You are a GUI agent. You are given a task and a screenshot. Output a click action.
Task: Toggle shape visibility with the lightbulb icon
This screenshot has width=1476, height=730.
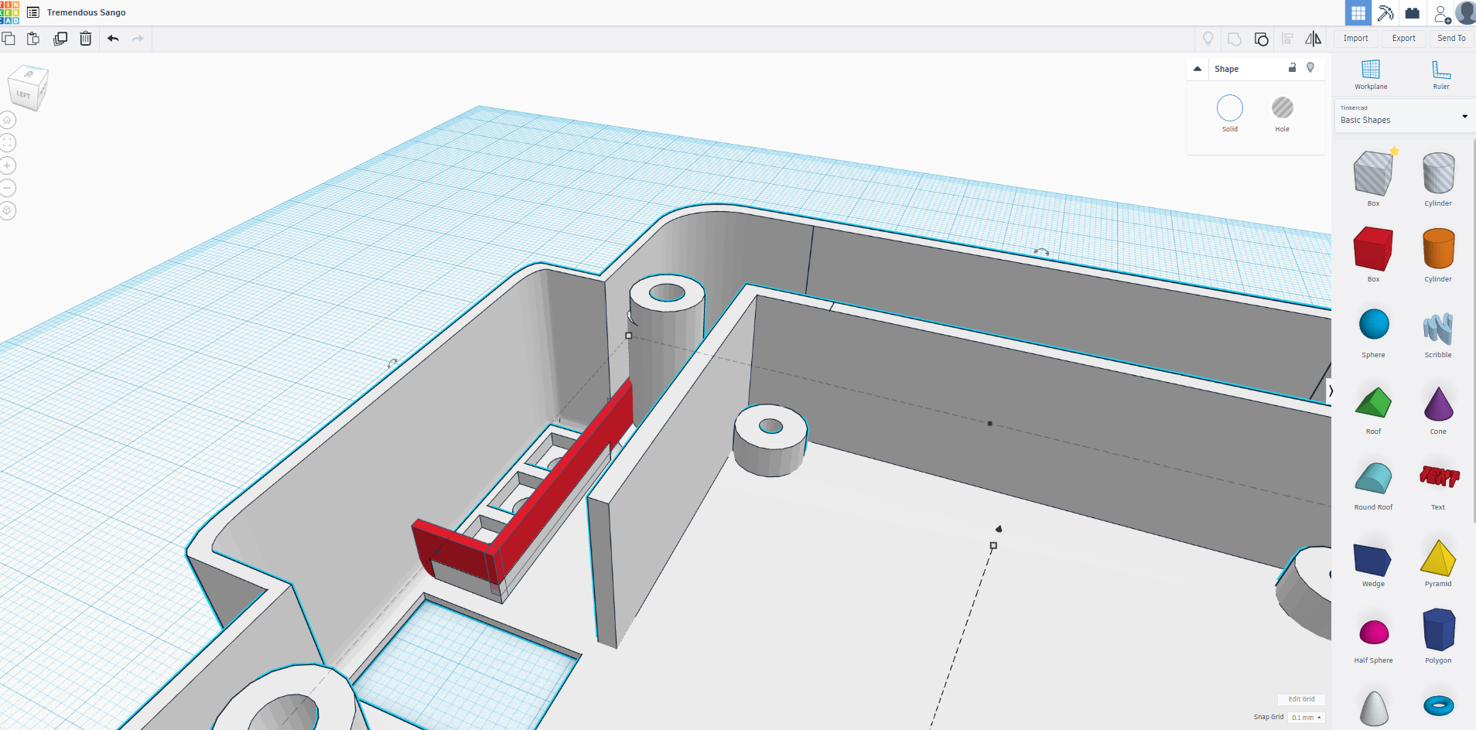click(x=1310, y=68)
